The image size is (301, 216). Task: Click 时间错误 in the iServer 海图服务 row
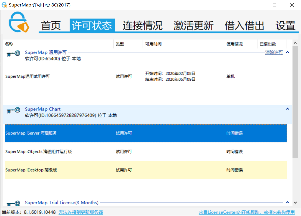(x=235, y=133)
